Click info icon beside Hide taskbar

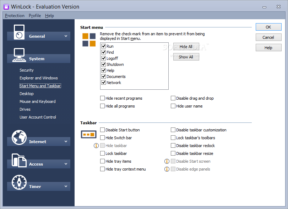[x=96, y=146]
